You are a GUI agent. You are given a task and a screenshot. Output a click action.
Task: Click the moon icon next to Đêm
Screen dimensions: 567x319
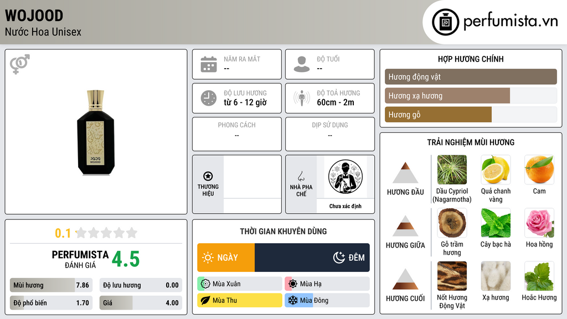[339, 258]
